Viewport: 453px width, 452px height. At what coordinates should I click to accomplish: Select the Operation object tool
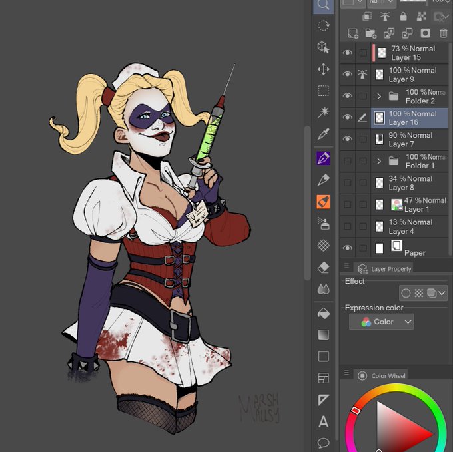tap(323, 47)
